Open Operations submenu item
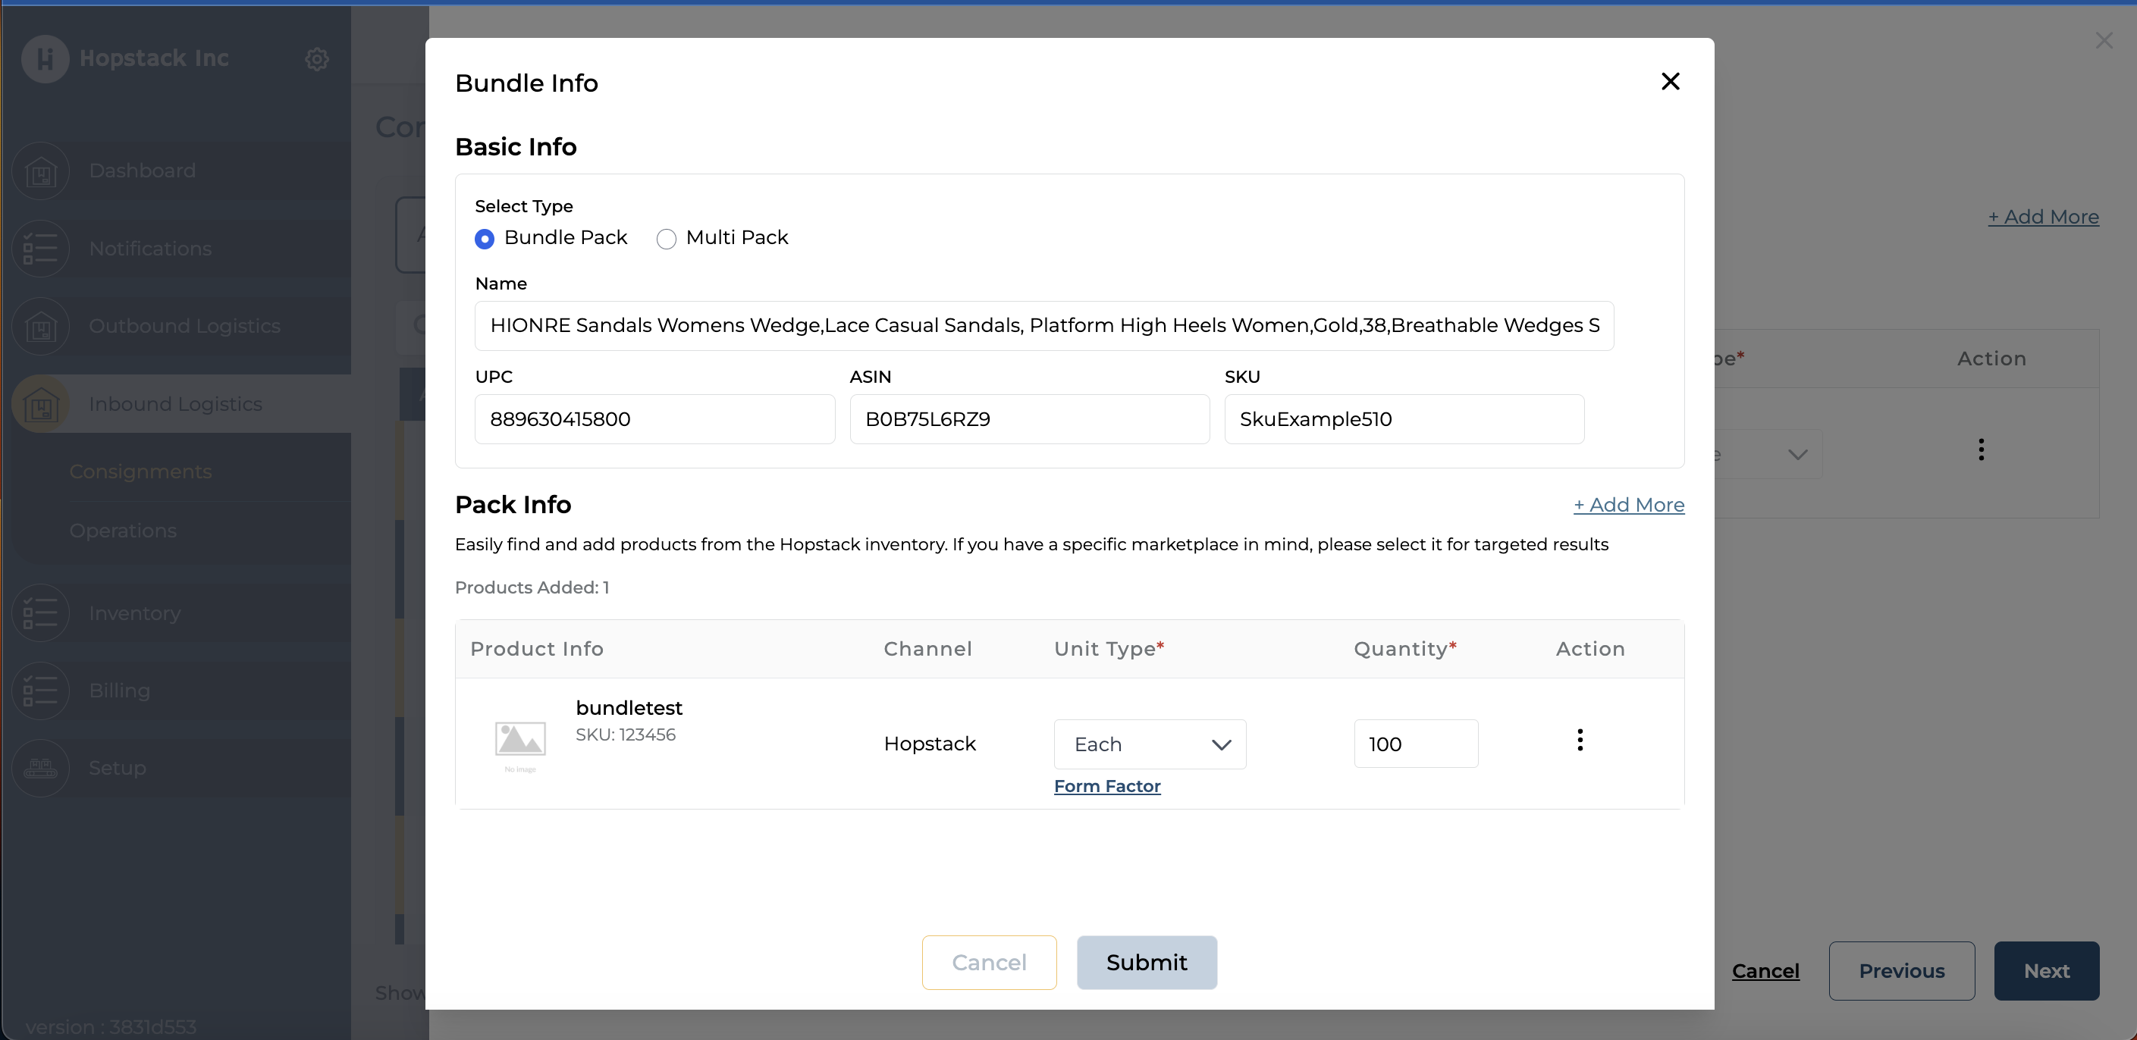Image resolution: width=2137 pixels, height=1040 pixels. (123, 531)
